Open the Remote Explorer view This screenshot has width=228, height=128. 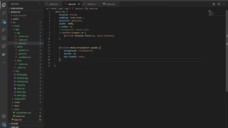tap(4, 38)
